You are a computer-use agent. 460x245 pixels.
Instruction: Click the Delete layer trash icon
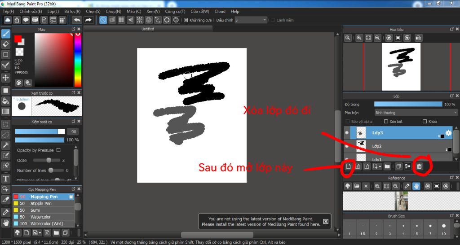tap(419, 166)
